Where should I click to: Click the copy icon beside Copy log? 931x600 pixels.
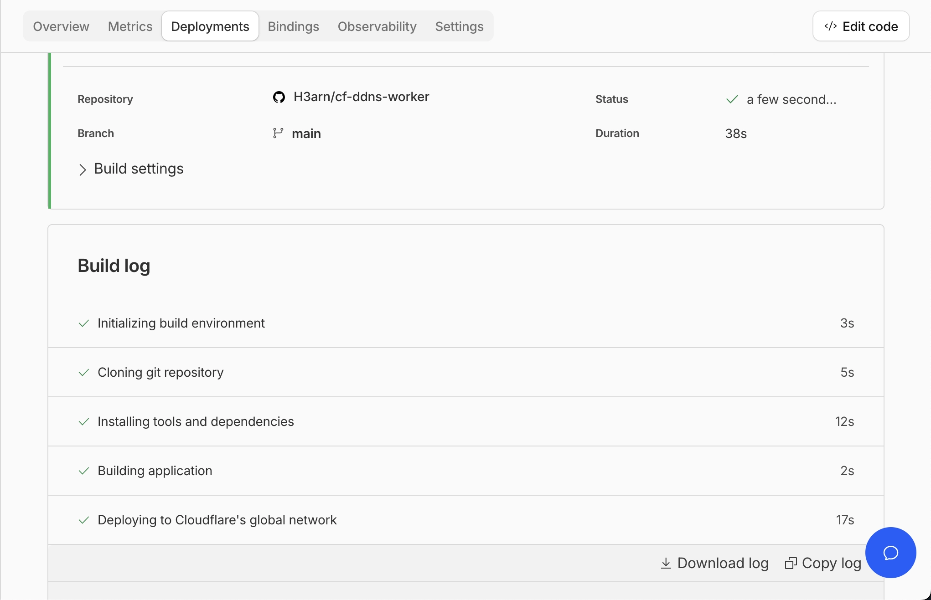tap(791, 563)
